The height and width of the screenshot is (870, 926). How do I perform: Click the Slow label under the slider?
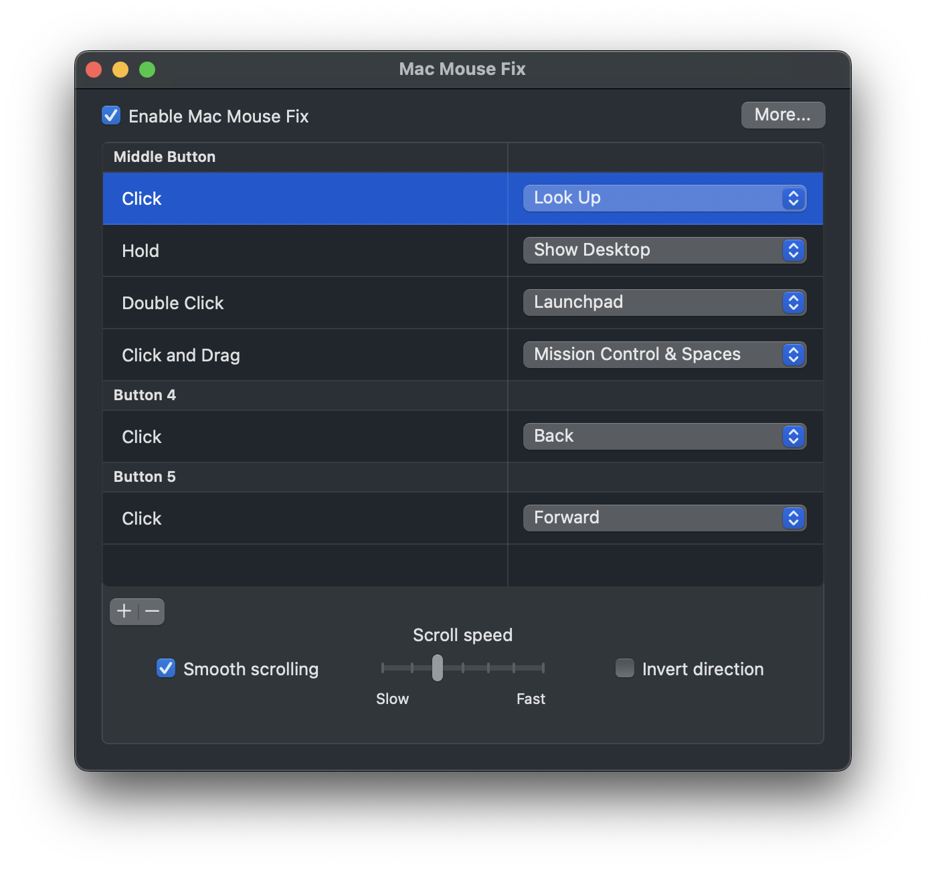(392, 699)
